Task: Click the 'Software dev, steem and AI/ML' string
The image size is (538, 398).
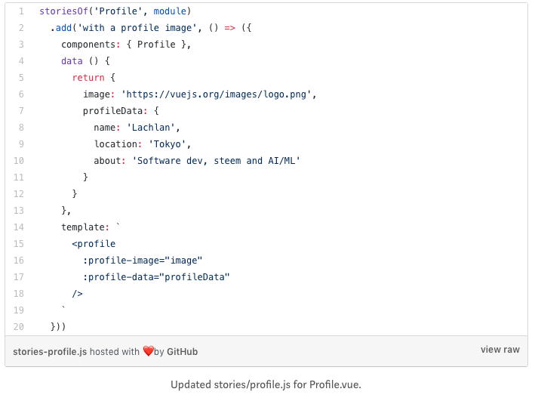Action: click(x=215, y=160)
